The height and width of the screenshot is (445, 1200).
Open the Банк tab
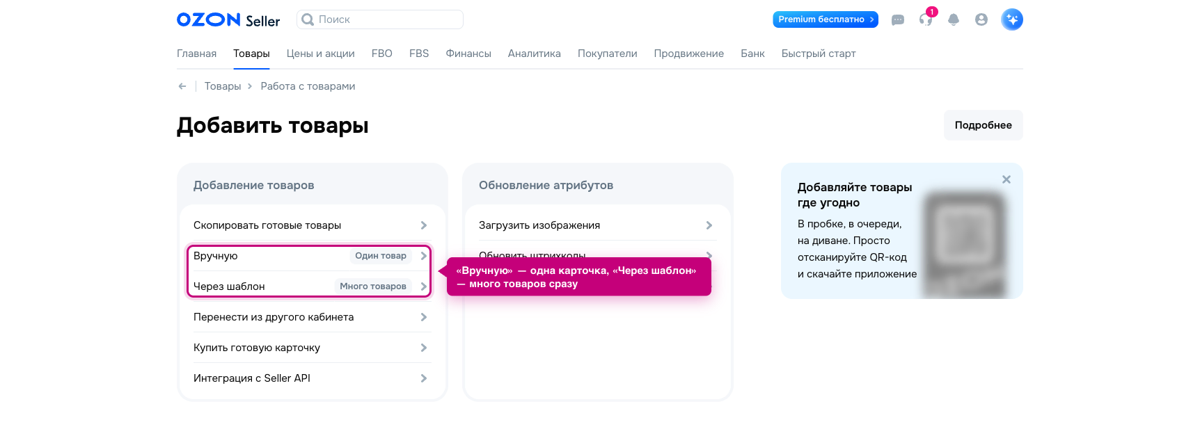click(x=752, y=54)
